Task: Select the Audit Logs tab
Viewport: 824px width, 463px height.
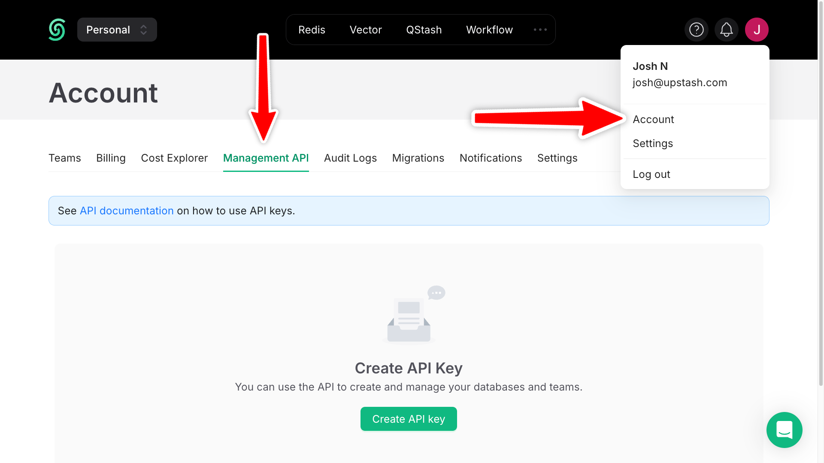Action: [x=350, y=158]
